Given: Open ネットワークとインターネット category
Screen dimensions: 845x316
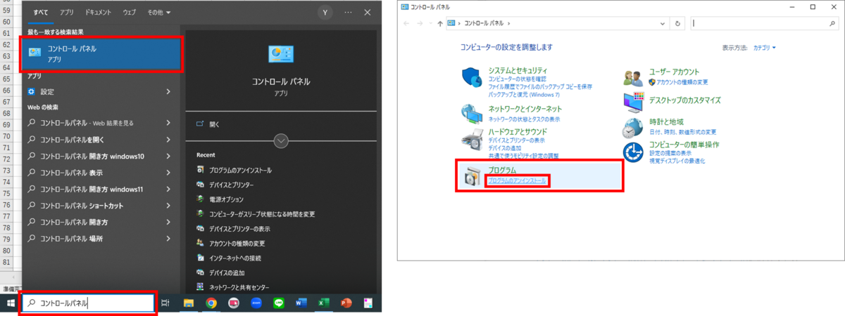Looking at the screenshot, I should pyautogui.click(x=525, y=109).
